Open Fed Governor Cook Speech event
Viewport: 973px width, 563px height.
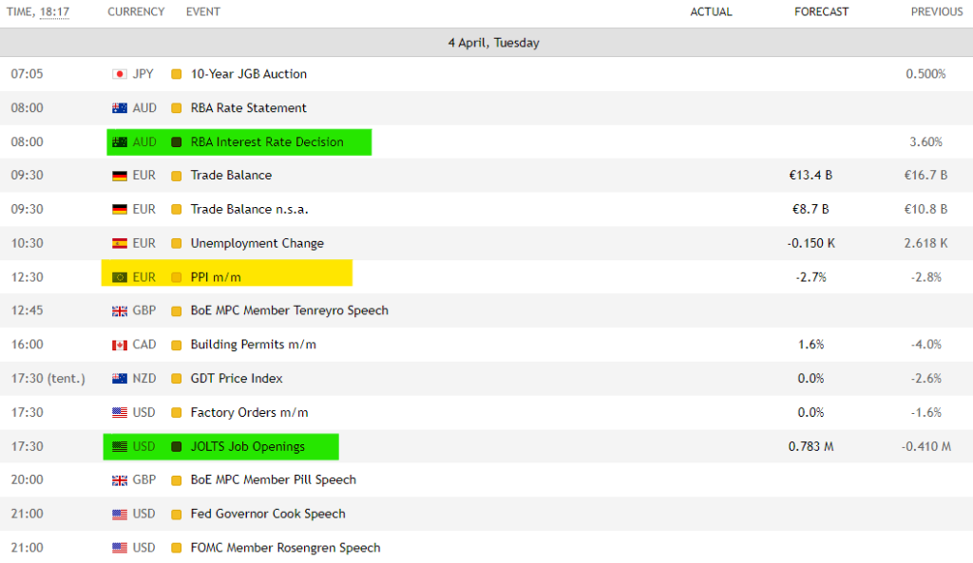(x=267, y=514)
